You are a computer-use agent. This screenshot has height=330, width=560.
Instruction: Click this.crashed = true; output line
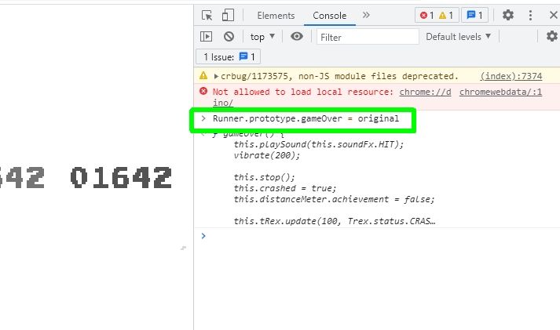point(285,188)
